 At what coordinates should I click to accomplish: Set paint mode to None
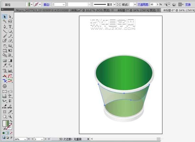11,133
